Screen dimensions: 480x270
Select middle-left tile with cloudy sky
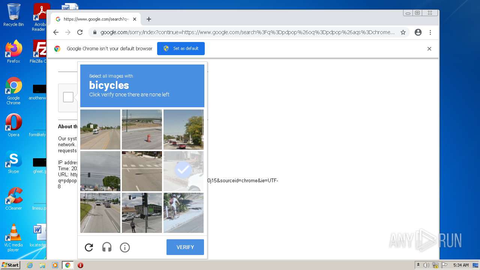(x=100, y=171)
